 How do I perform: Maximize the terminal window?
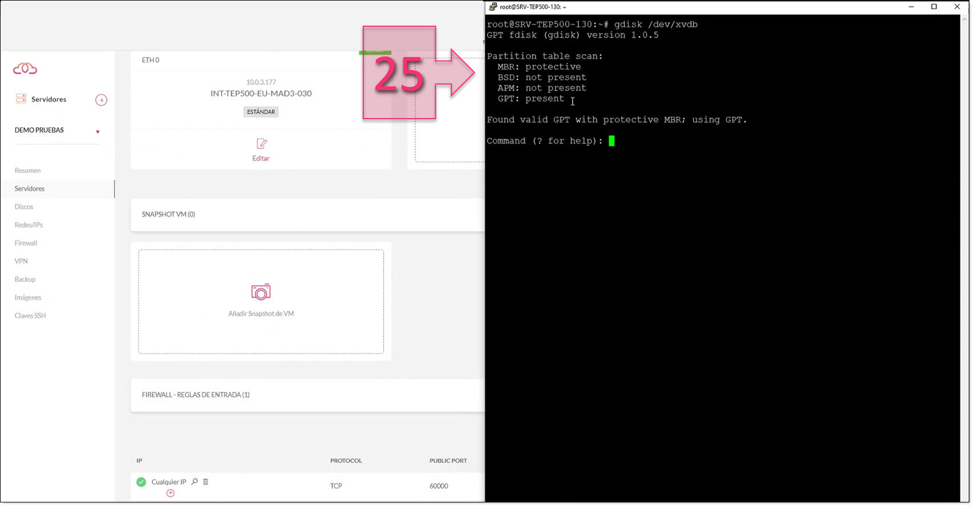pos(934,7)
